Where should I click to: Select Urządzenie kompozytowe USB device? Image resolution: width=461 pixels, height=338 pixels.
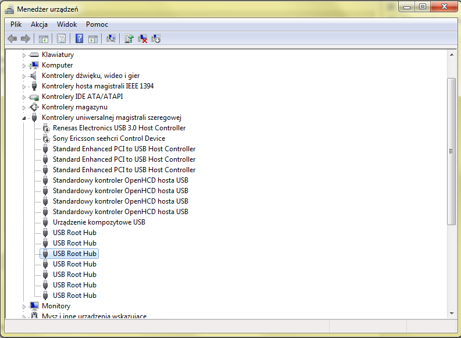(x=98, y=222)
